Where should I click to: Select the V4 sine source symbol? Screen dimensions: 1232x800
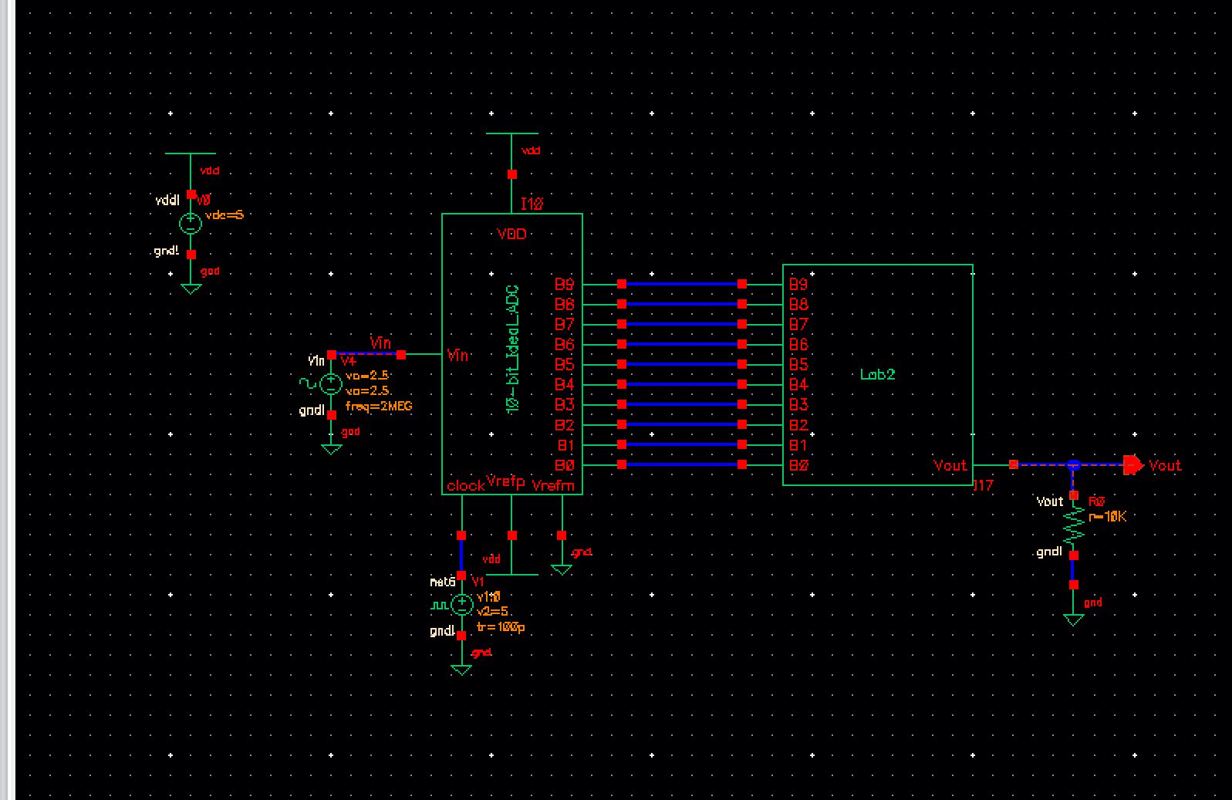click(331, 383)
